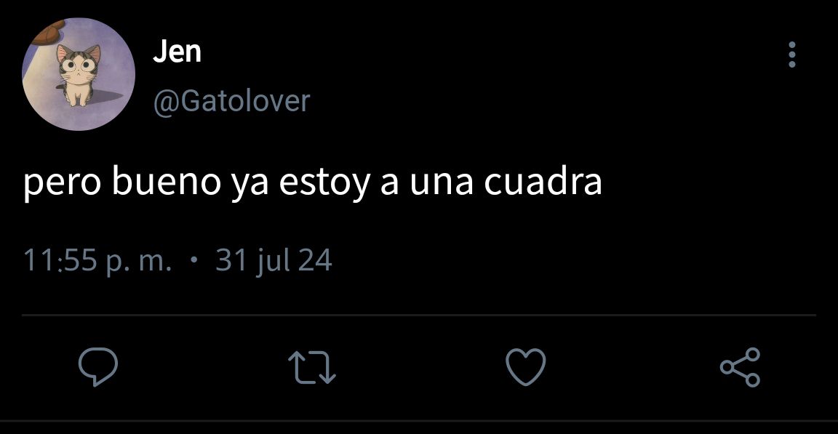
Task: Toggle the retweet arrows on this post
Action: 312,367
